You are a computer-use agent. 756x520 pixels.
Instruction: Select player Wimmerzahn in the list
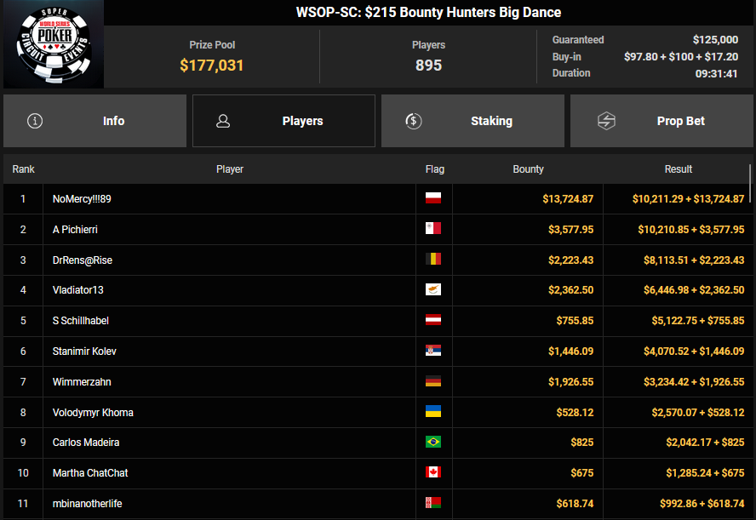coord(82,382)
